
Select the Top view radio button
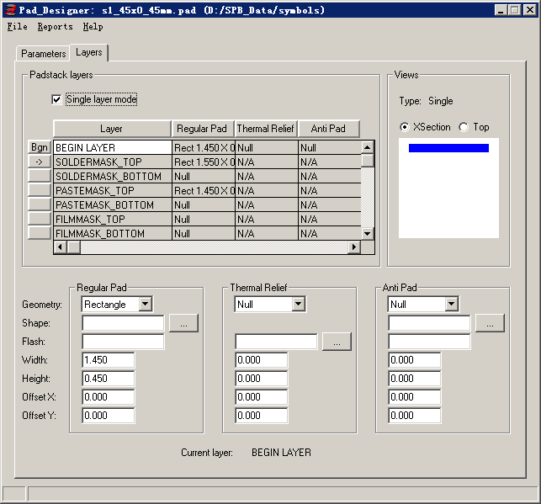pos(464,127)
